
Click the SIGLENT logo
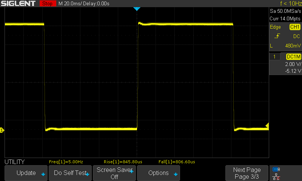click(18, 3)
